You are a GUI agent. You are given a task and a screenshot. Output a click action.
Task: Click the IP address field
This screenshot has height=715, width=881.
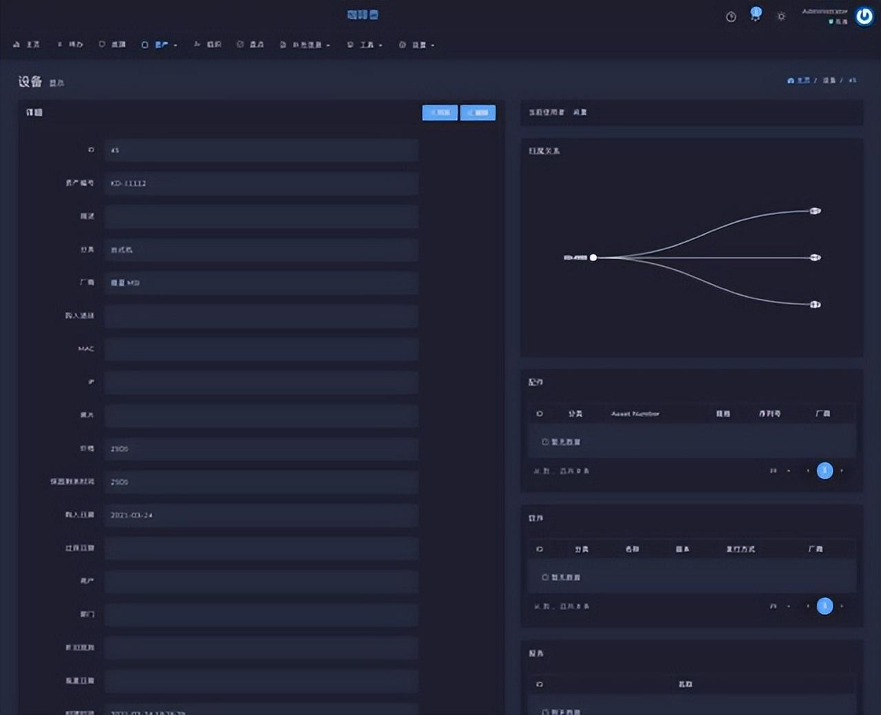pyautogui.click(x=262, y=382)
